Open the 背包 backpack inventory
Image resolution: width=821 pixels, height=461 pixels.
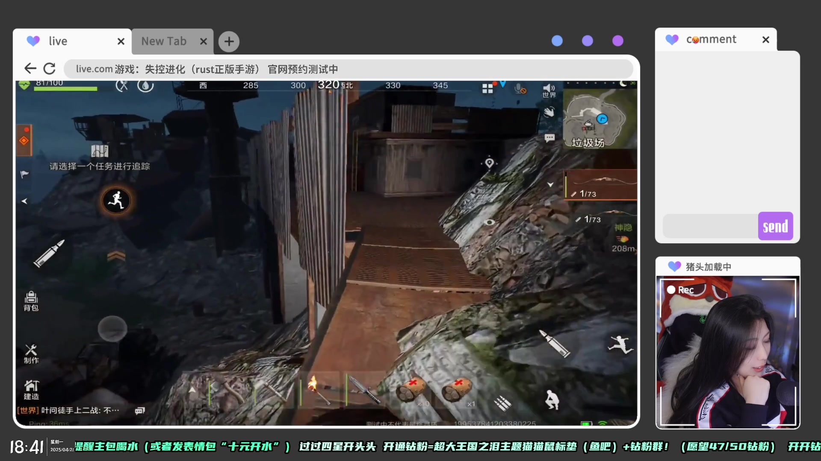click(31, 301)
